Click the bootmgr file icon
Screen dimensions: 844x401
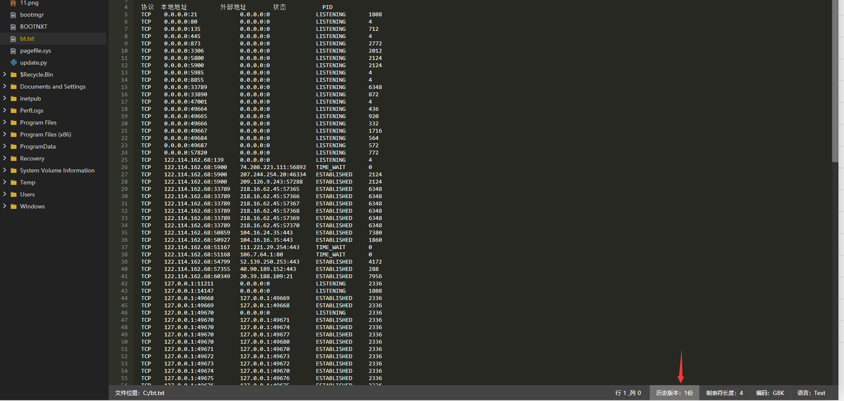[x=13, y=15]
